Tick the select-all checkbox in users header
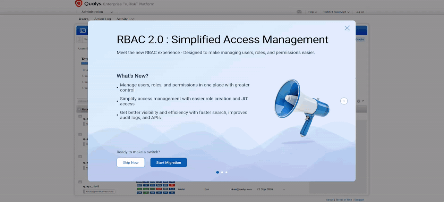444x202 pixels. pyautogui.click(x=79, y=109)
